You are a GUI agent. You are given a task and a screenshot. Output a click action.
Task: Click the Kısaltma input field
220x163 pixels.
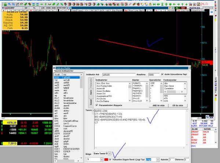[x=154, y=75]
